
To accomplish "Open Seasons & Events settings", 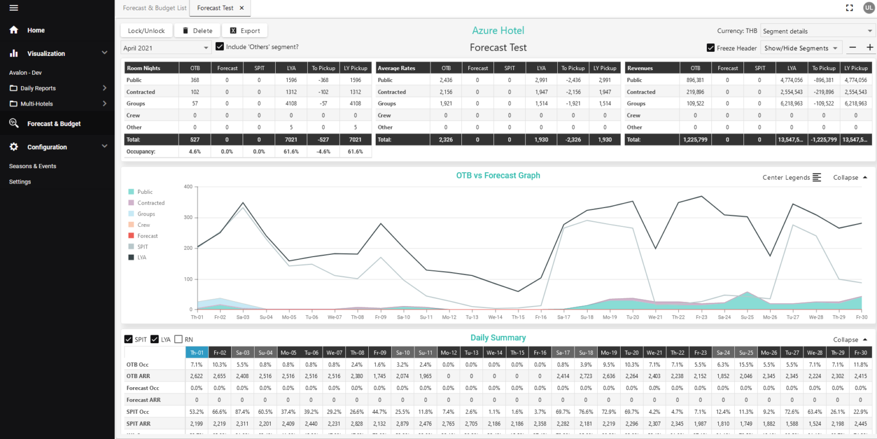I will [x=33, y=166].
